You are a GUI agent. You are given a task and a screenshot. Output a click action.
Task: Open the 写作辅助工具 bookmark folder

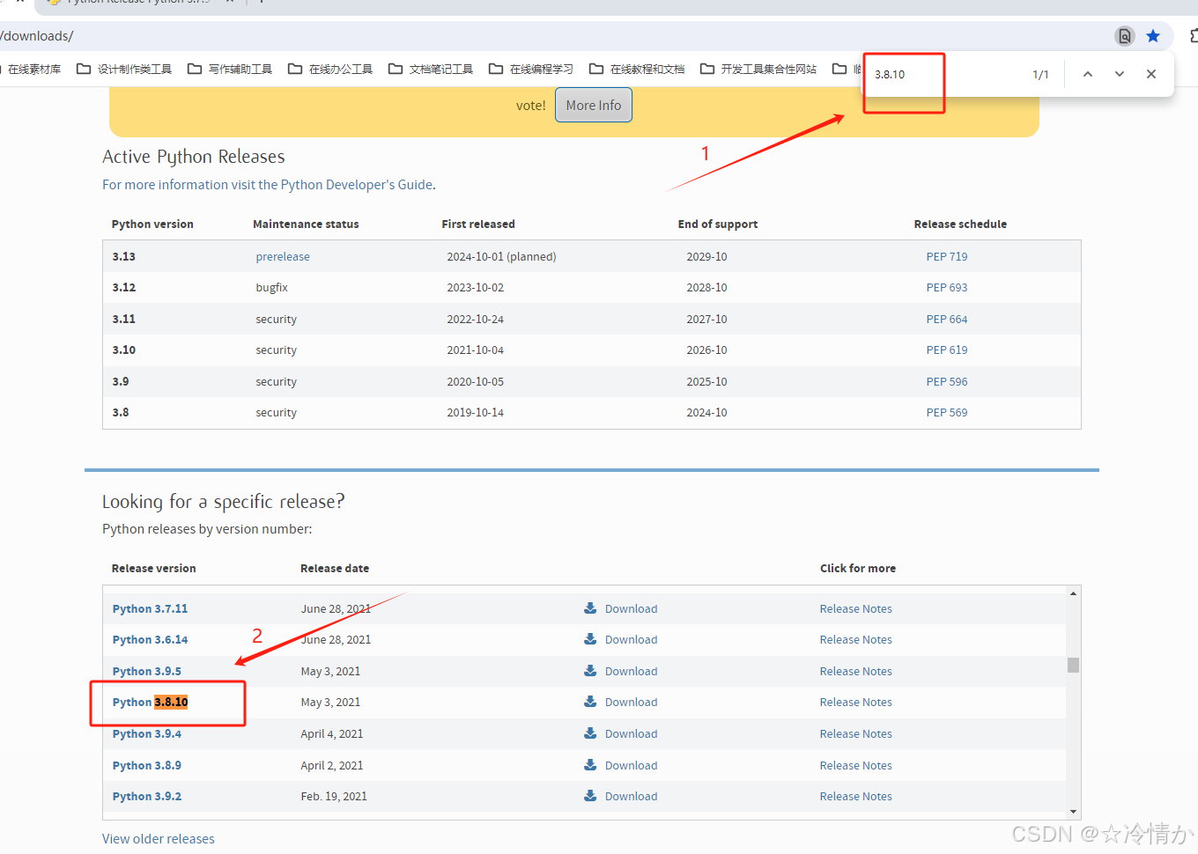click(230, 69)
